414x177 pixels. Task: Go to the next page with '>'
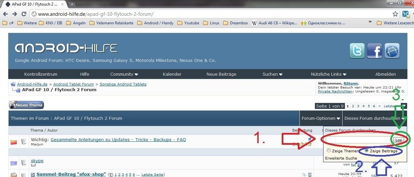point(379,106)
